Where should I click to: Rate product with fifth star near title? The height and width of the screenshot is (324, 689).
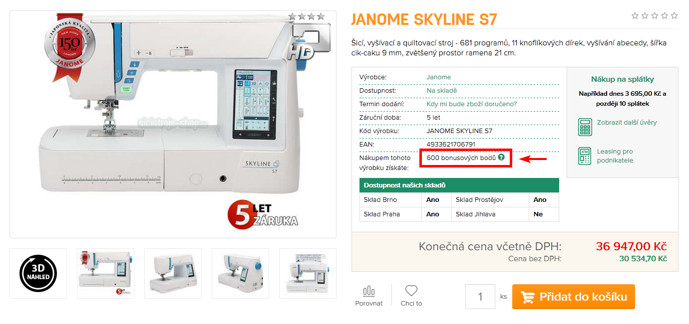point(675,16)
